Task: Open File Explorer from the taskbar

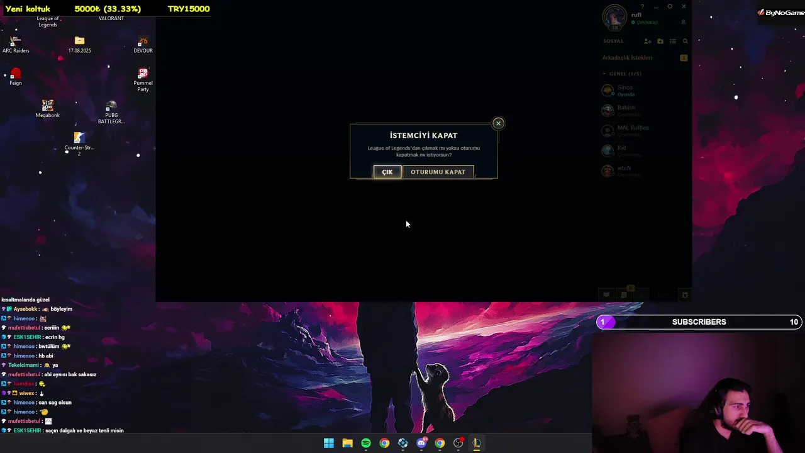Action: pos(347,443)
